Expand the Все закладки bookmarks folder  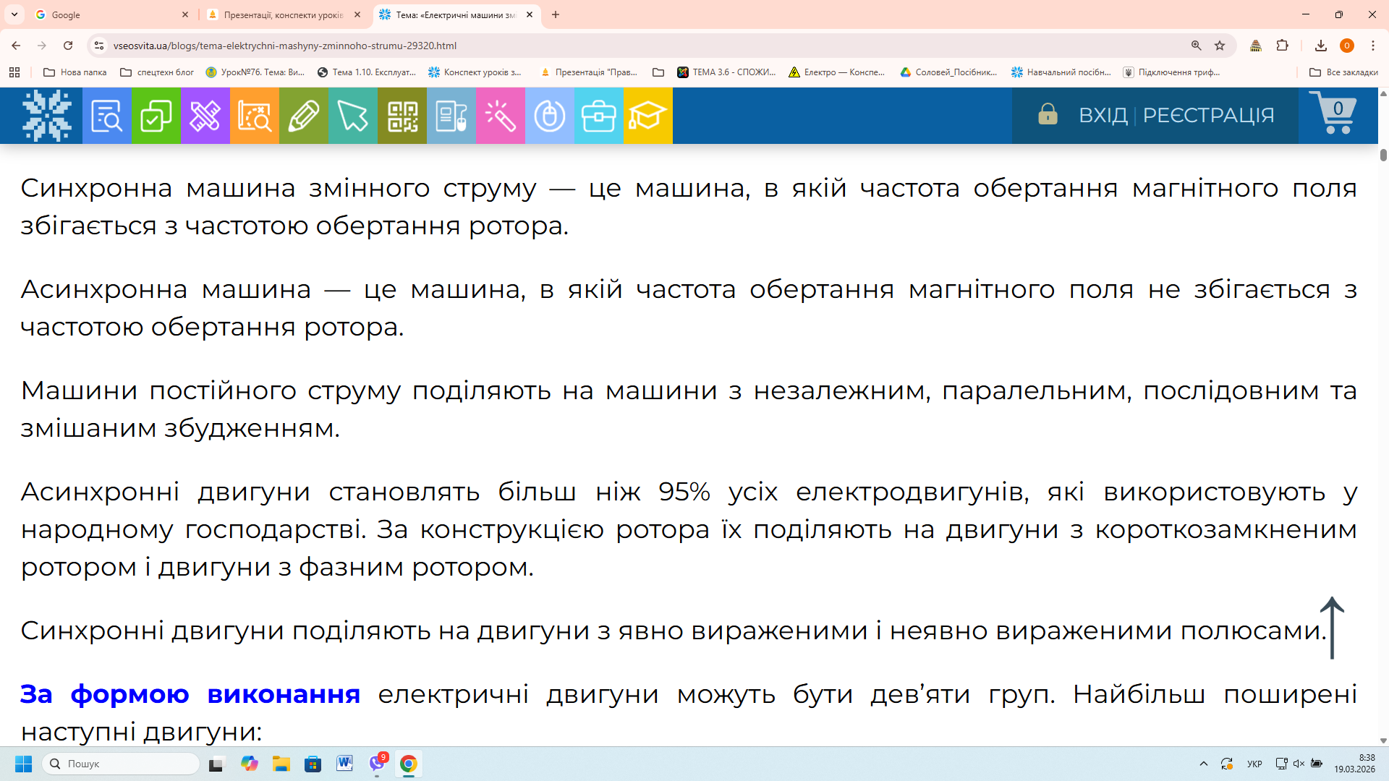tap(1344, 72)
